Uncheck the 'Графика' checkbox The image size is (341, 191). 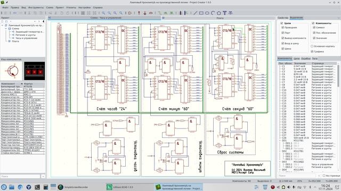click(x=312, y=51)
